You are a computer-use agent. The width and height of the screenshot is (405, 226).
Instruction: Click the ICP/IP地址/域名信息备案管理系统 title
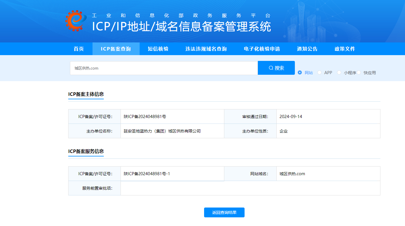pyautogui.click(x=182, y=27)
